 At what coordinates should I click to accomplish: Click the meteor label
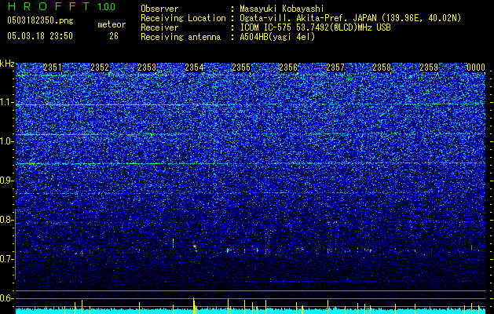[x=112, y=24]
